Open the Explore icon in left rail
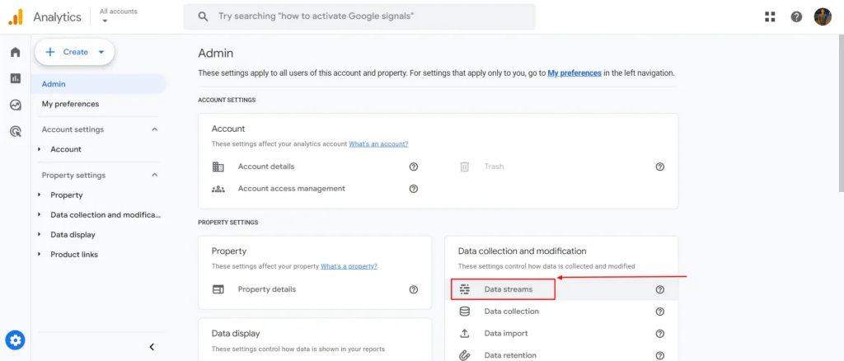 coord(15,105)
